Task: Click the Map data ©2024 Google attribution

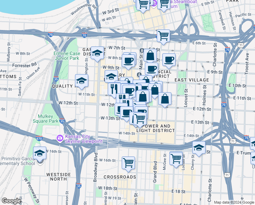Action: (234, 202)
